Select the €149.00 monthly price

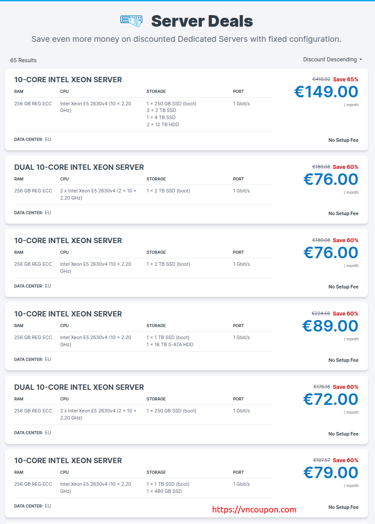tap(326, 92)
